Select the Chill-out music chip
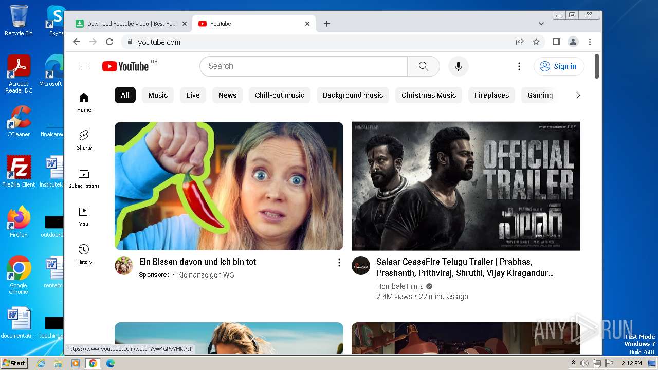This screenshot has height=370, width=658. point(280,95)
